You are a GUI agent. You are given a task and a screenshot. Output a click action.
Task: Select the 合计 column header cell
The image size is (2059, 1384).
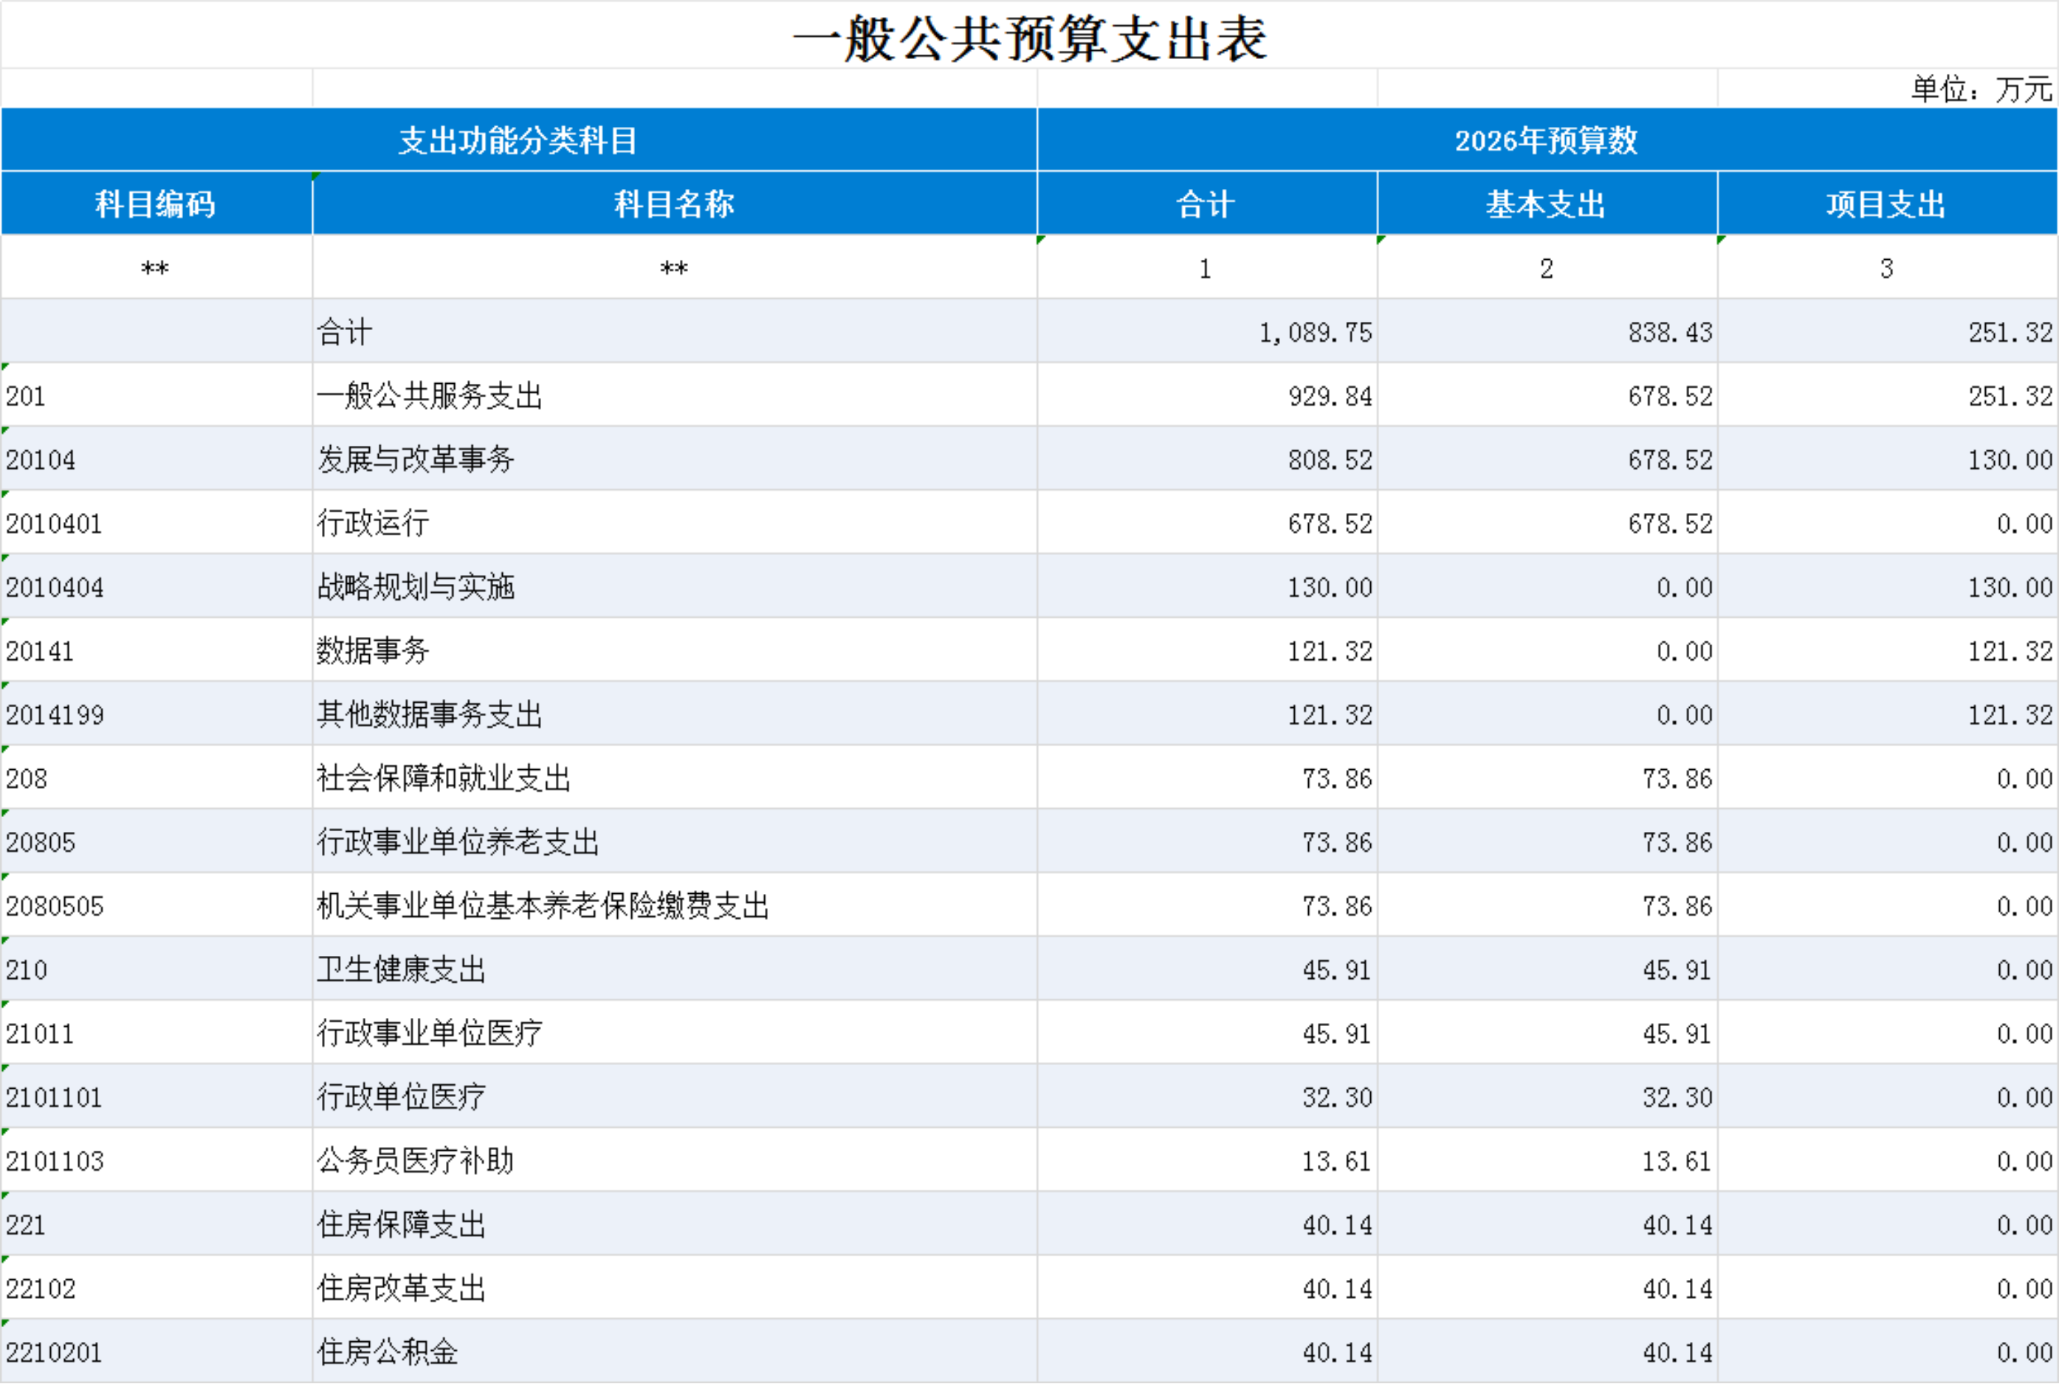1206,204
